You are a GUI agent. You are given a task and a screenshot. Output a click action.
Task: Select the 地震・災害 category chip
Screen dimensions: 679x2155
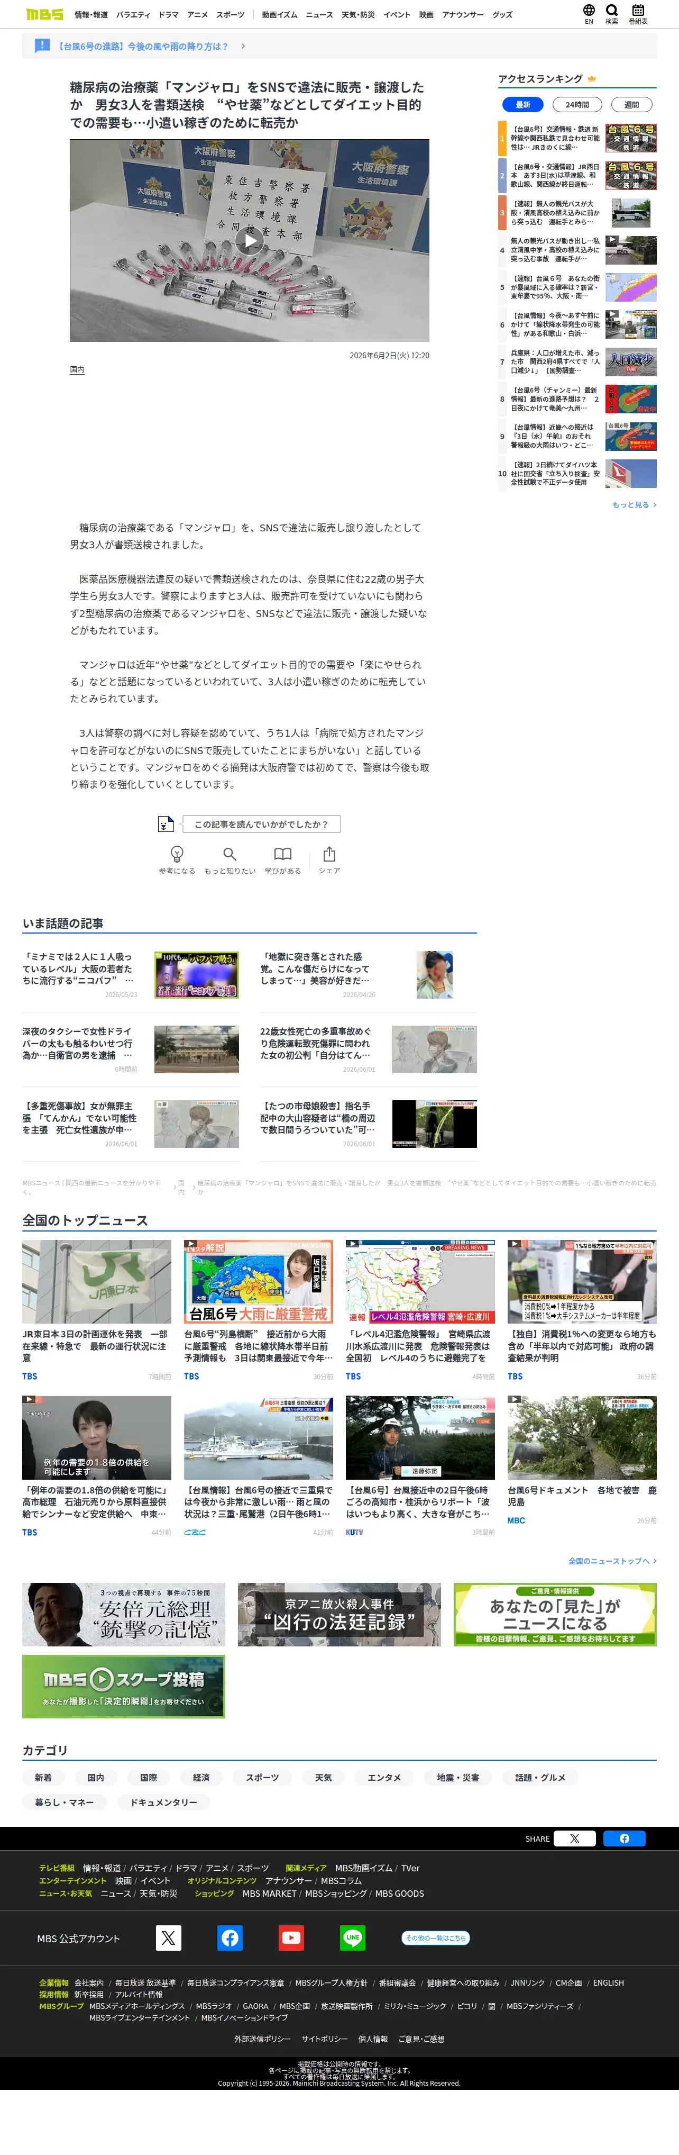tap(458, 1777)
